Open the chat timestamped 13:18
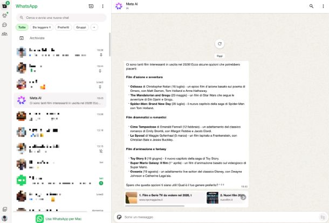 (x=60, y=132)
